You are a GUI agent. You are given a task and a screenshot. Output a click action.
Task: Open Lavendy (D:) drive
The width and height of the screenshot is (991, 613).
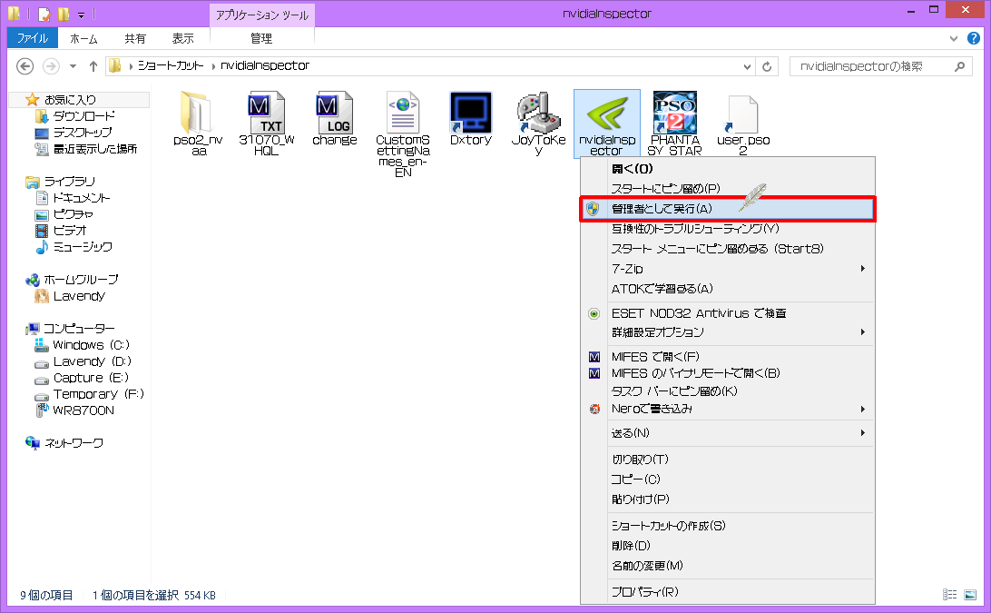(93, 361)
